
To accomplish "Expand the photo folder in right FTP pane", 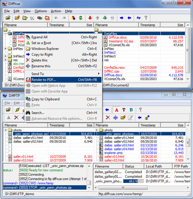I will pyautogui.click(x=96, y=130).
